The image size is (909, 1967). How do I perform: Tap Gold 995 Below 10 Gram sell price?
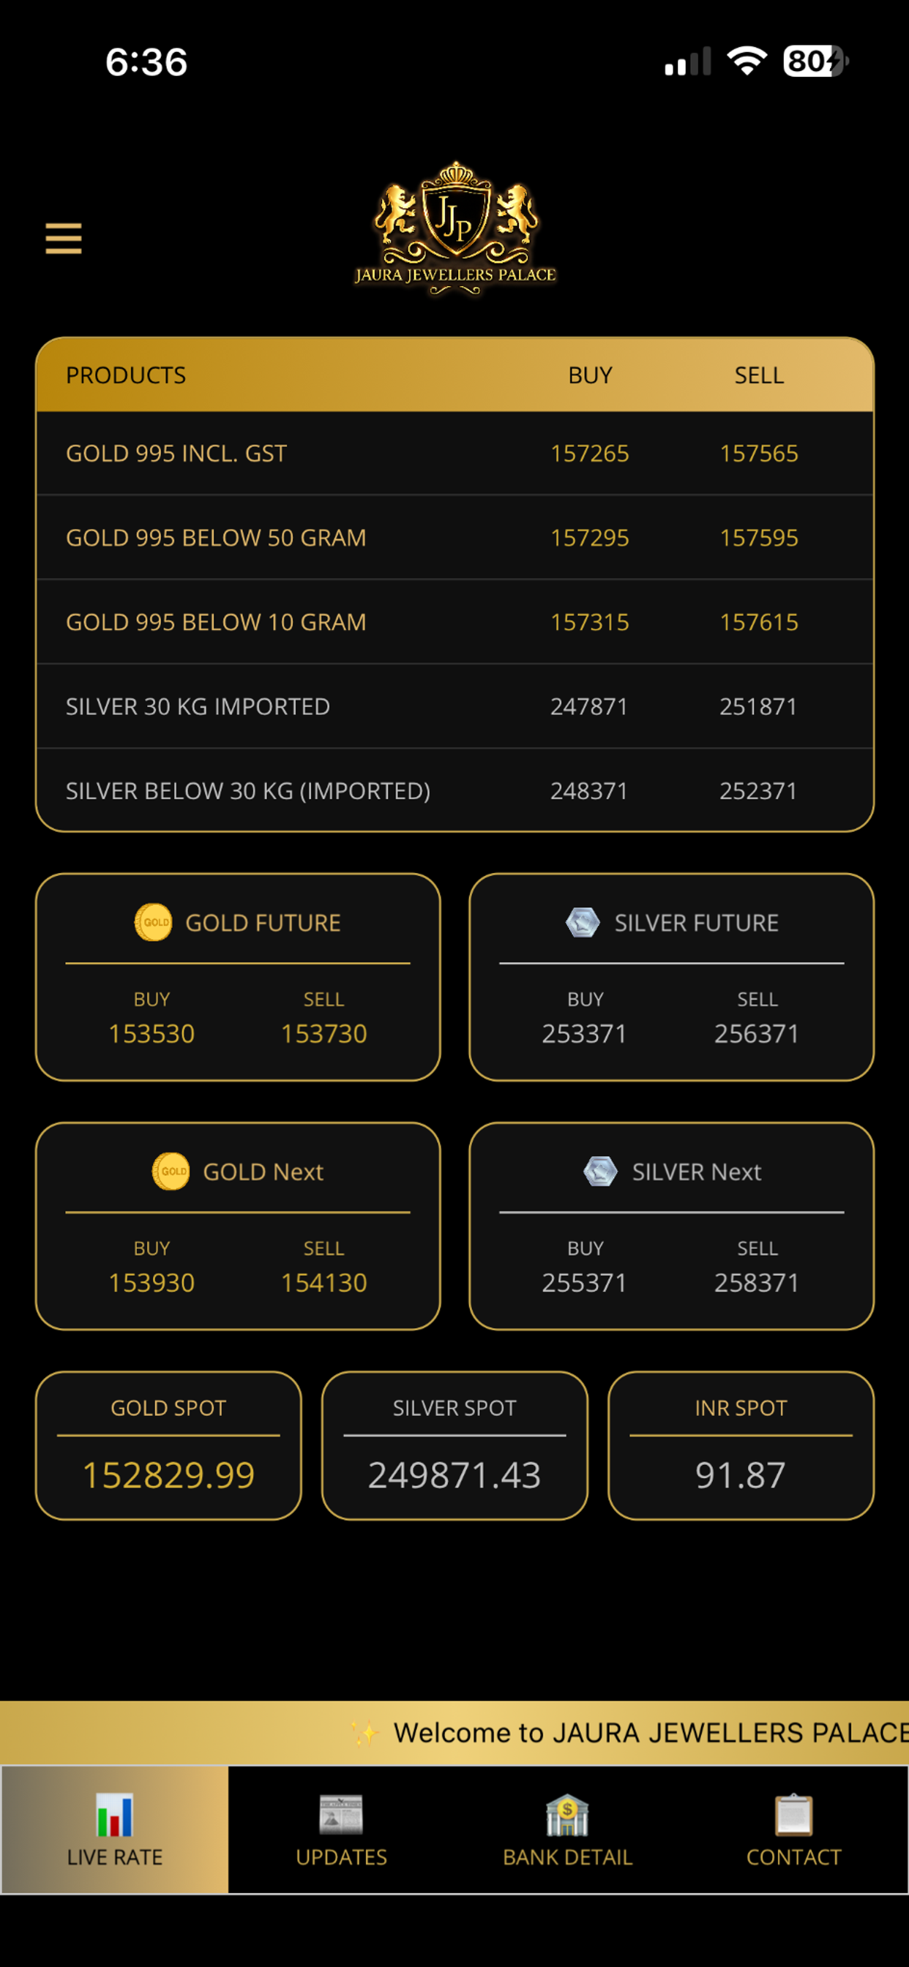click(758, 622)
